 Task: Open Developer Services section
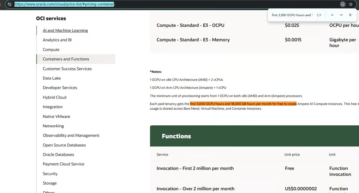pos(60,88)
